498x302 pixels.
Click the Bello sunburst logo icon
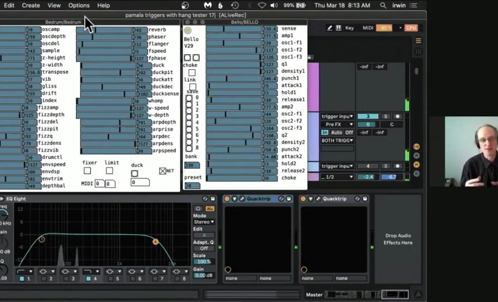coord(188,30)
